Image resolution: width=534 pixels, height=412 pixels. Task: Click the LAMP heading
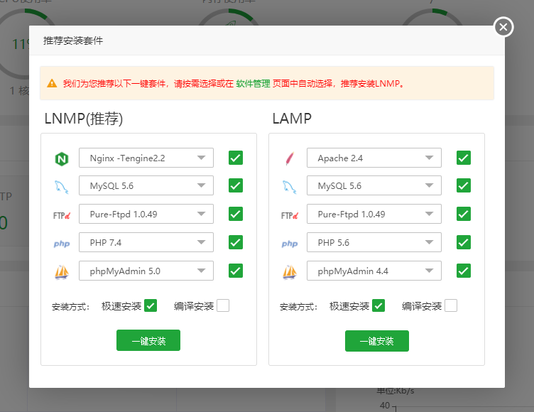[292, 119]
